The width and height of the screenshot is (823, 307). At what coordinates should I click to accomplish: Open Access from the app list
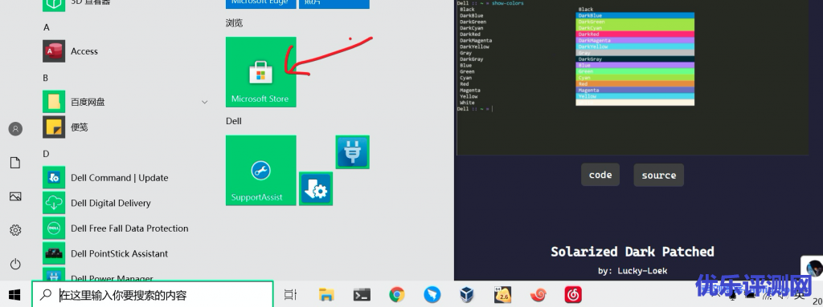click(x=126, y=51)
